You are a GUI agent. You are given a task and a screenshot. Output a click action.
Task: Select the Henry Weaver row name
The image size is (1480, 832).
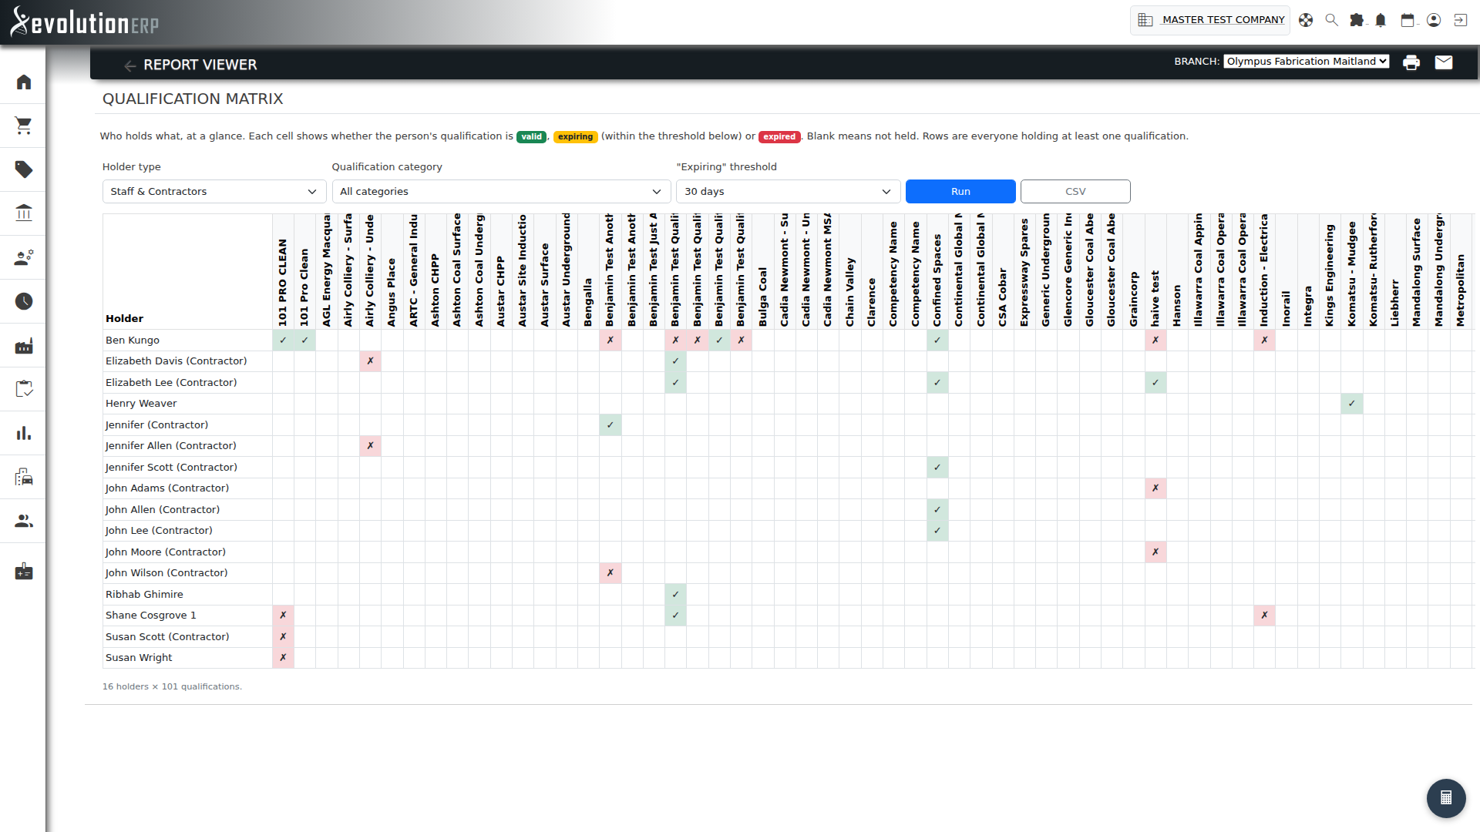(141, 404)
